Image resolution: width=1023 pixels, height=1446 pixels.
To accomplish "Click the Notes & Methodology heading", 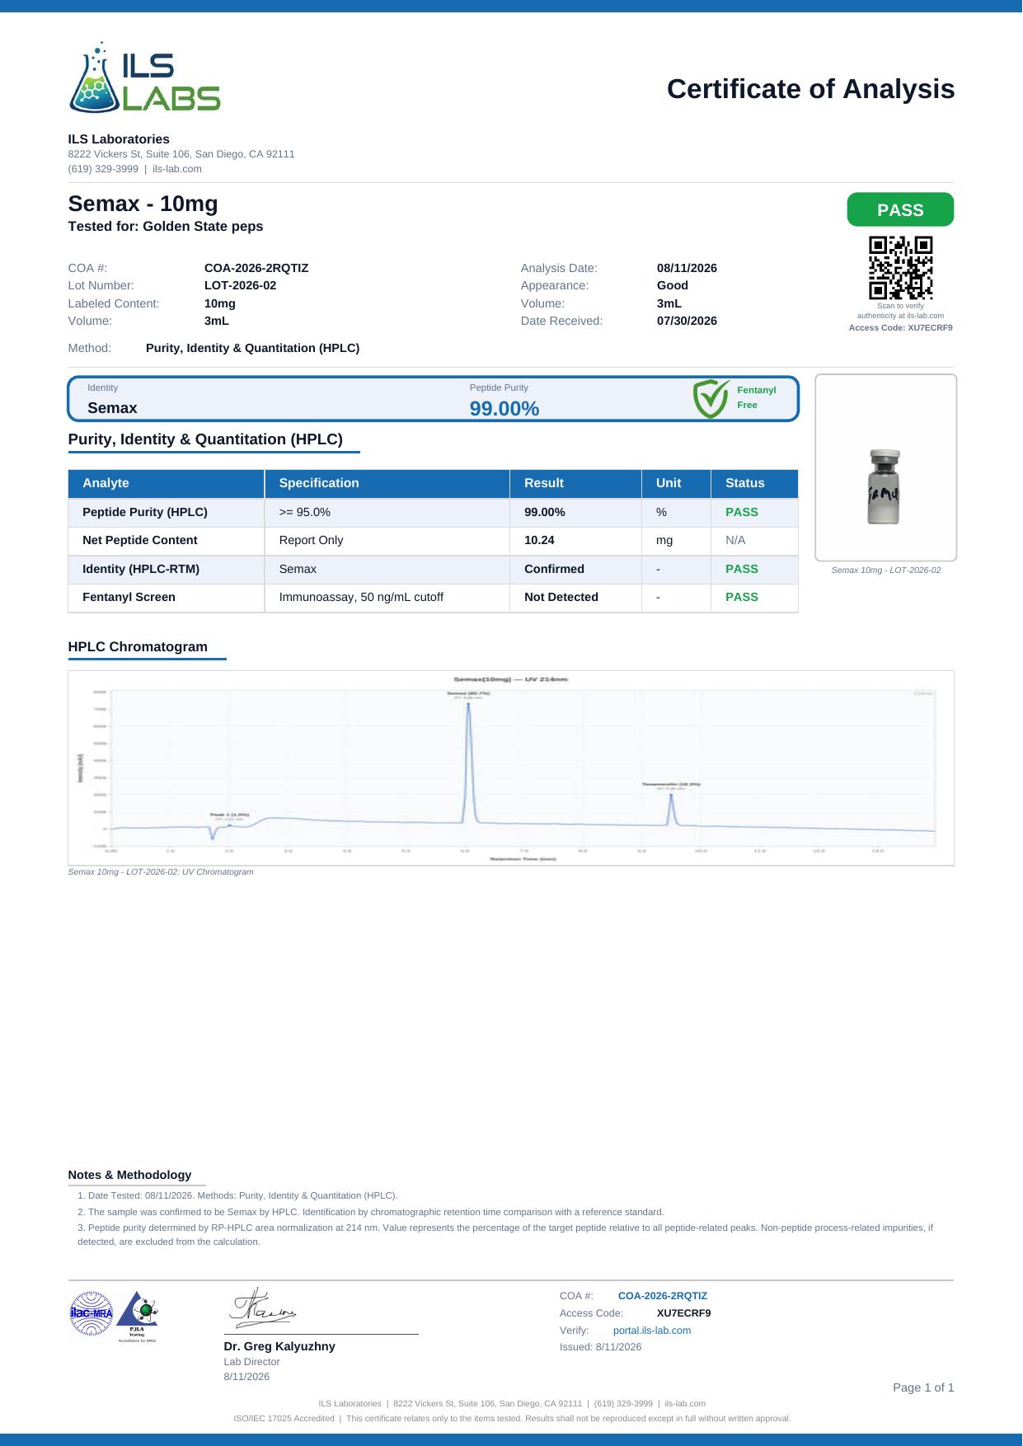I will (129, 1175).
